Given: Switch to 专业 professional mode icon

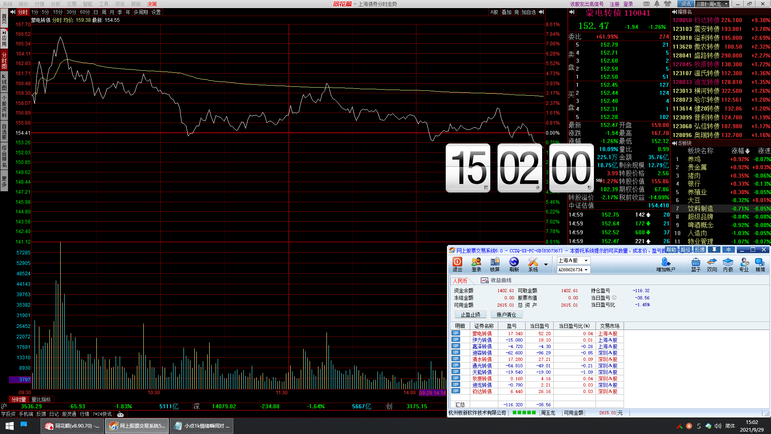Looking at the screenshot, I should coord(744,264).
